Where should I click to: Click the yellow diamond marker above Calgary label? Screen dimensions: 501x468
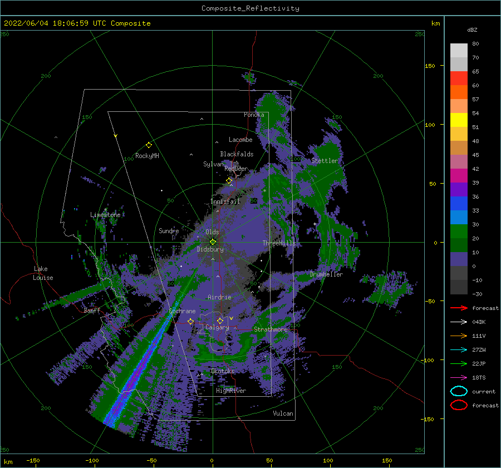coord(220,321)
